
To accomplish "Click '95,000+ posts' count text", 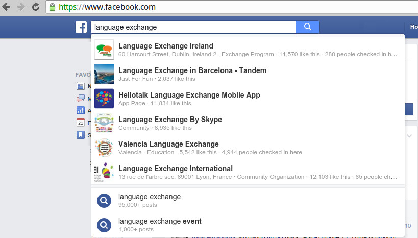I will [x=138, y=205].
